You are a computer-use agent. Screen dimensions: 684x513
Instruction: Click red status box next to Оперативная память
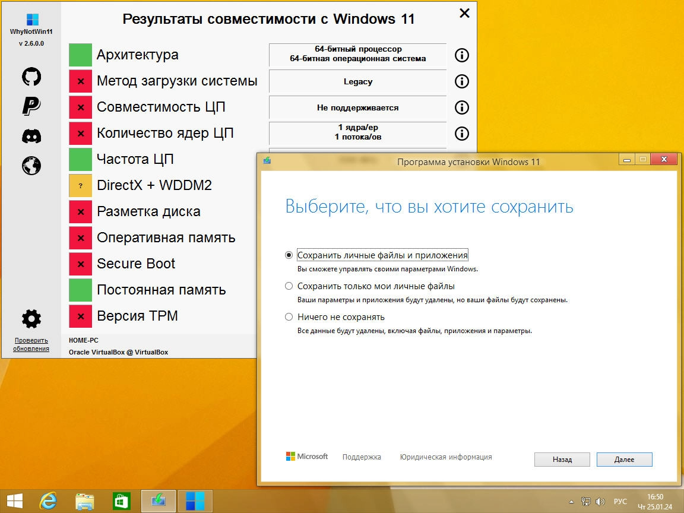pos(80,237)
